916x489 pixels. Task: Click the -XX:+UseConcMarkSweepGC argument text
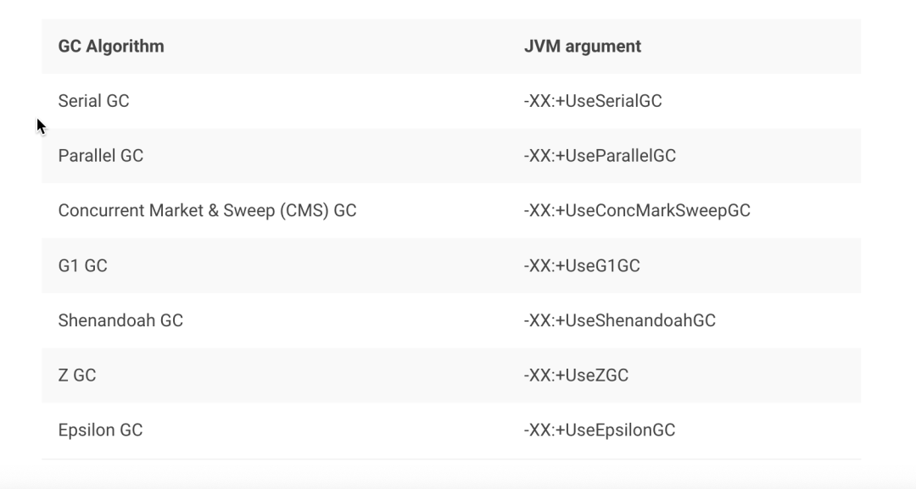pos(636,210)
